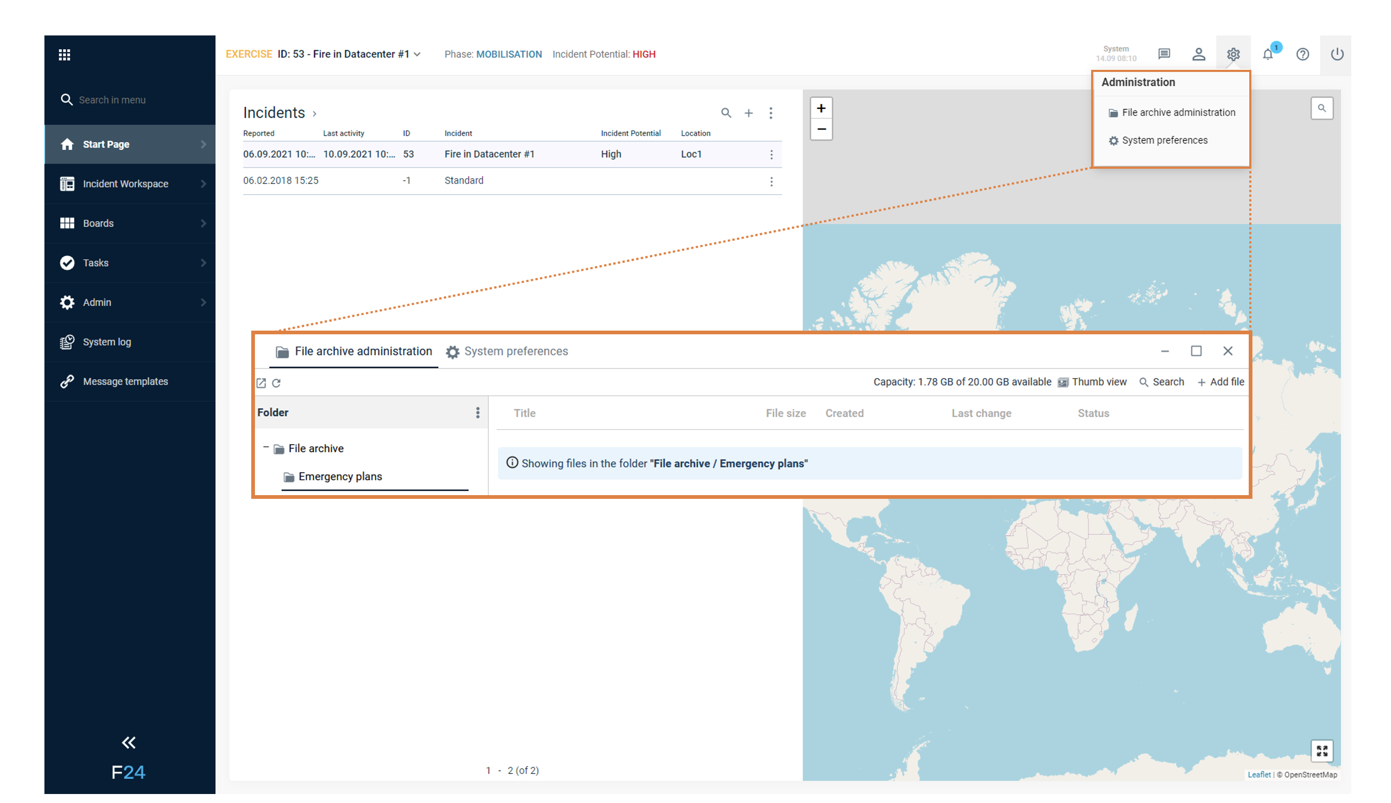Zoom out on the map
Screen dimensions: 1391x803
tap(821, 129)
